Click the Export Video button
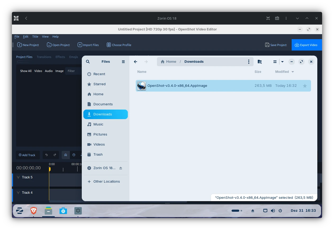Image resolution: width=334 pixels, height=230 pixels. [307, 45]
